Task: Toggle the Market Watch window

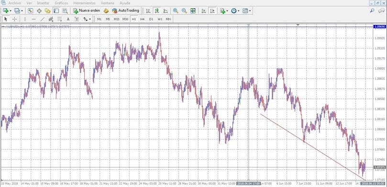Action: (30, 11)
